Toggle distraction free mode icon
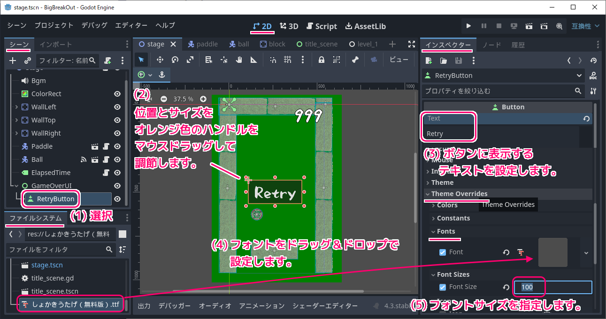Screen dimensions: 606x319 pos(412,44)
